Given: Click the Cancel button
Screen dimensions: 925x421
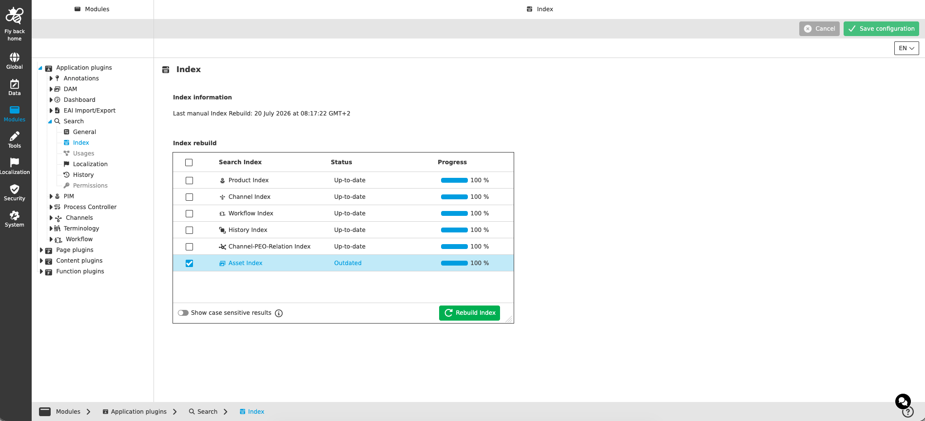Looking at the screenshot, I should click(819, 29).
